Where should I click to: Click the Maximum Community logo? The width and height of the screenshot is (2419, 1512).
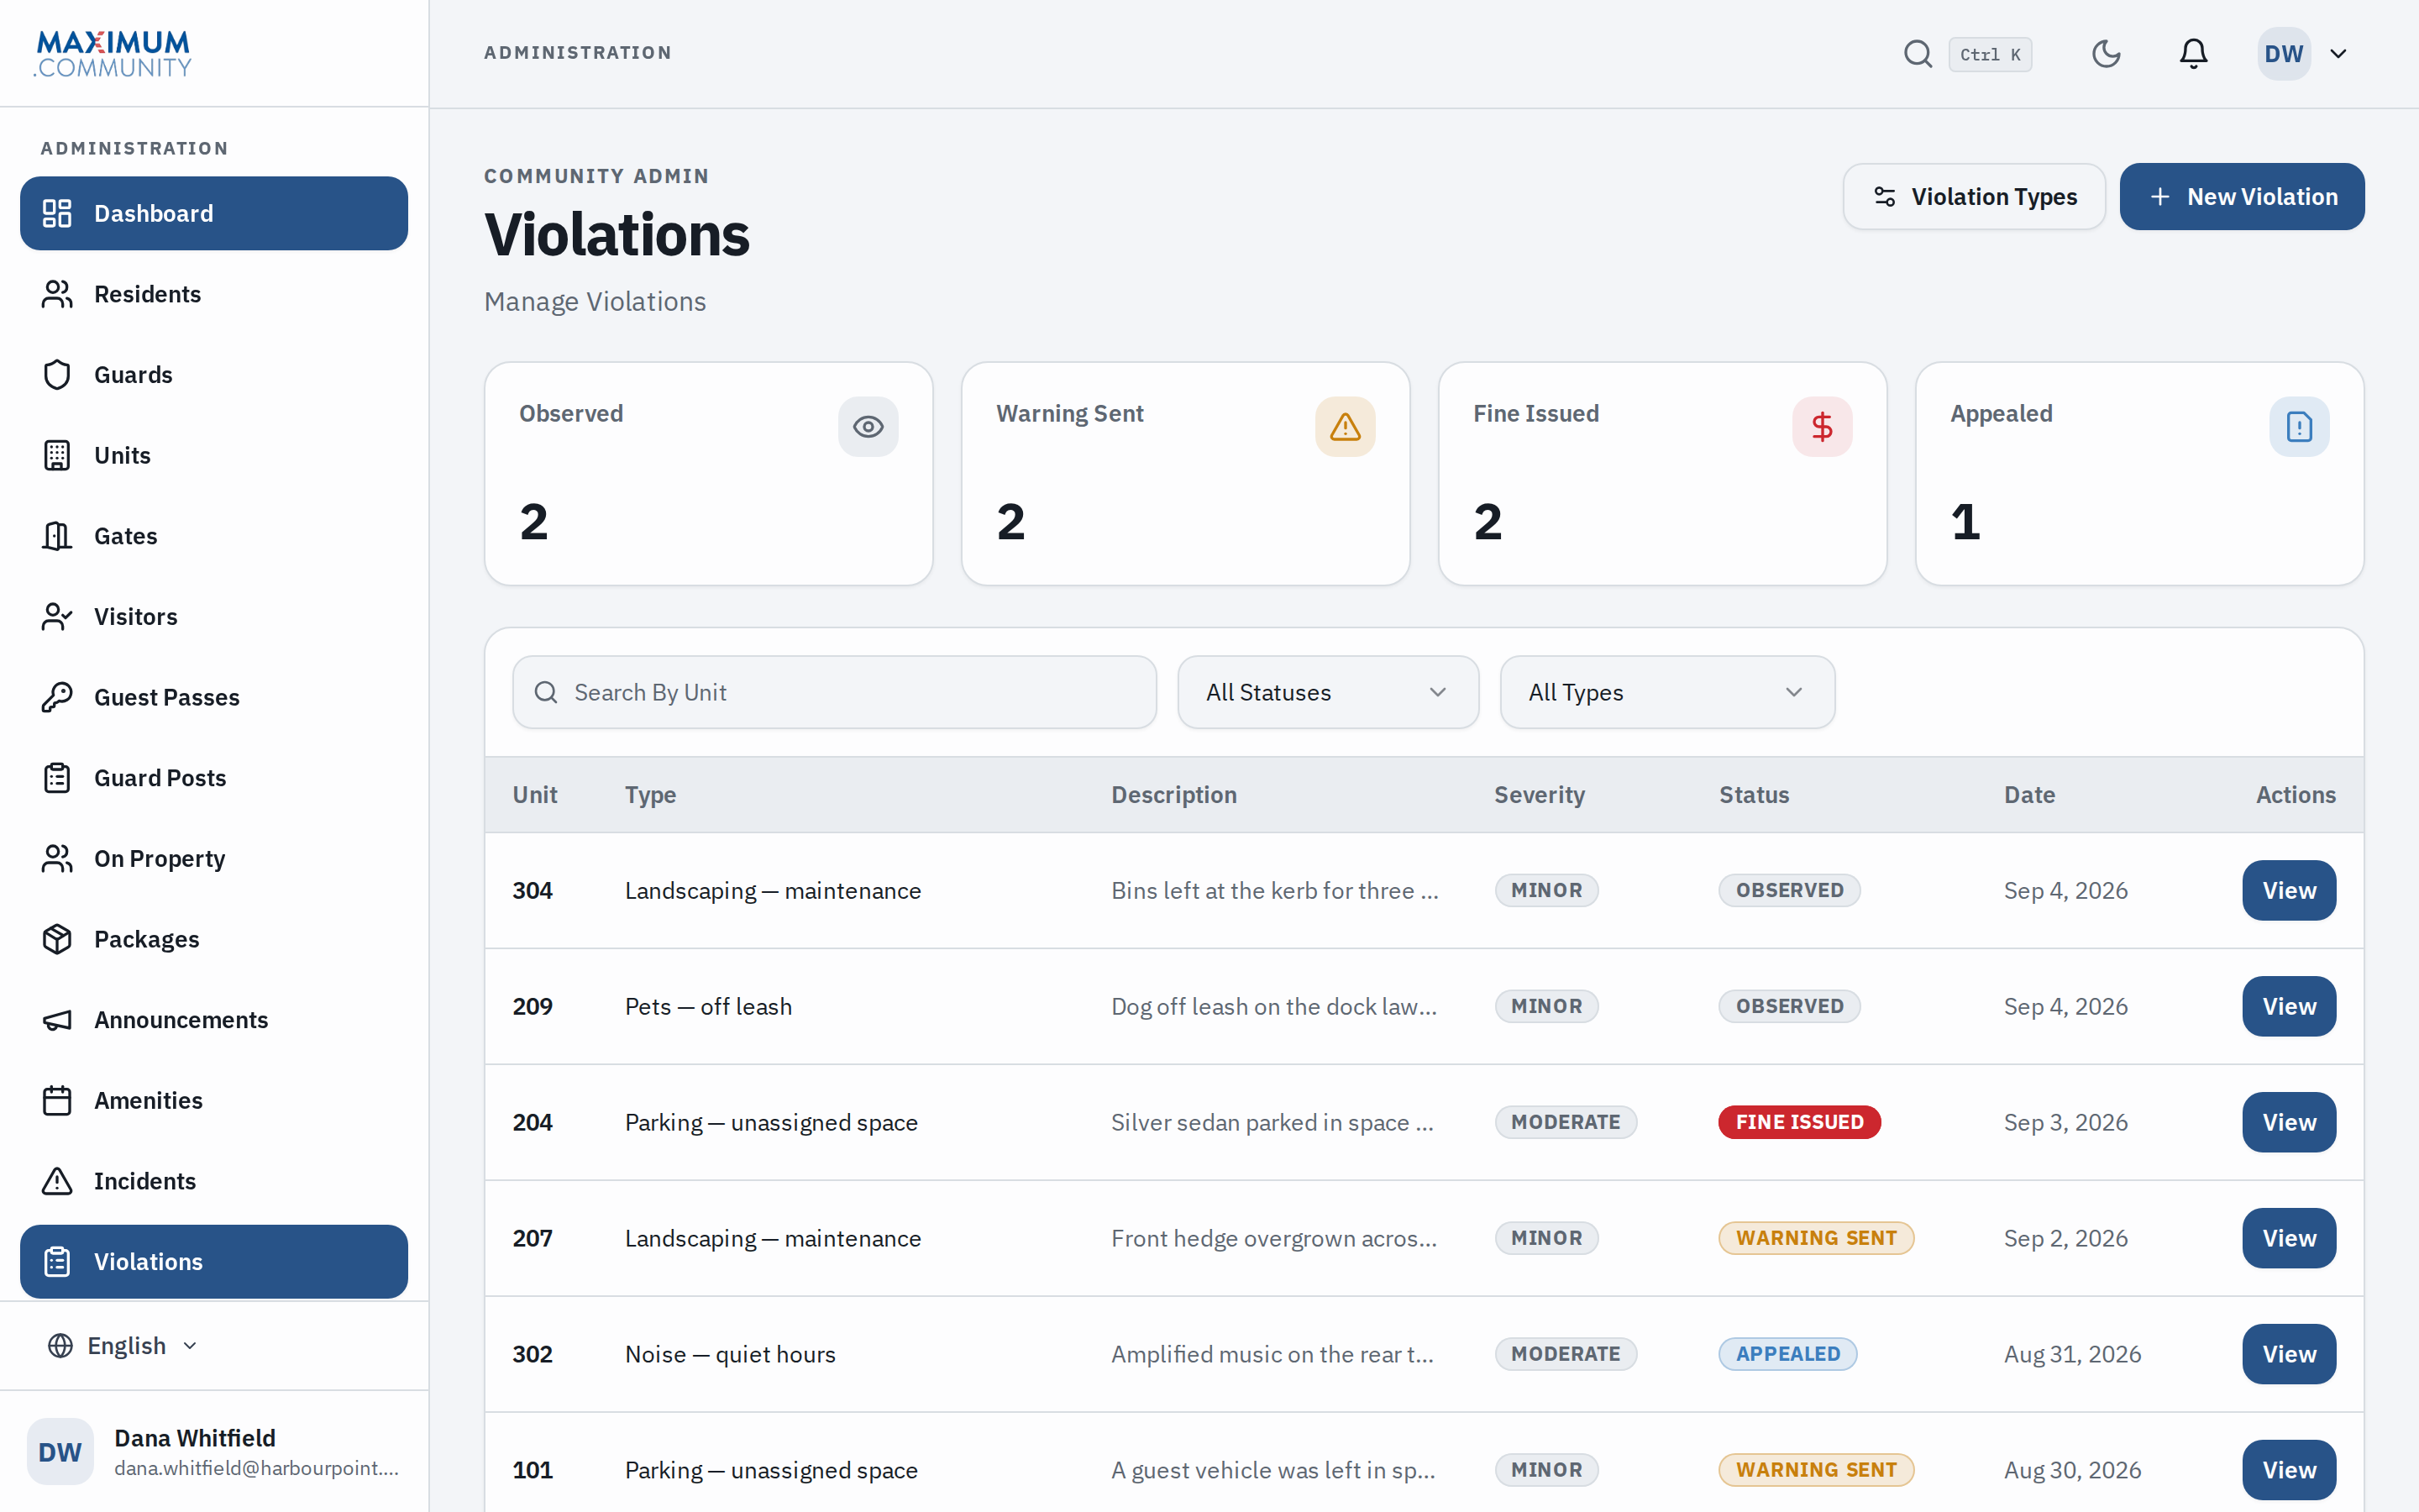113,54
